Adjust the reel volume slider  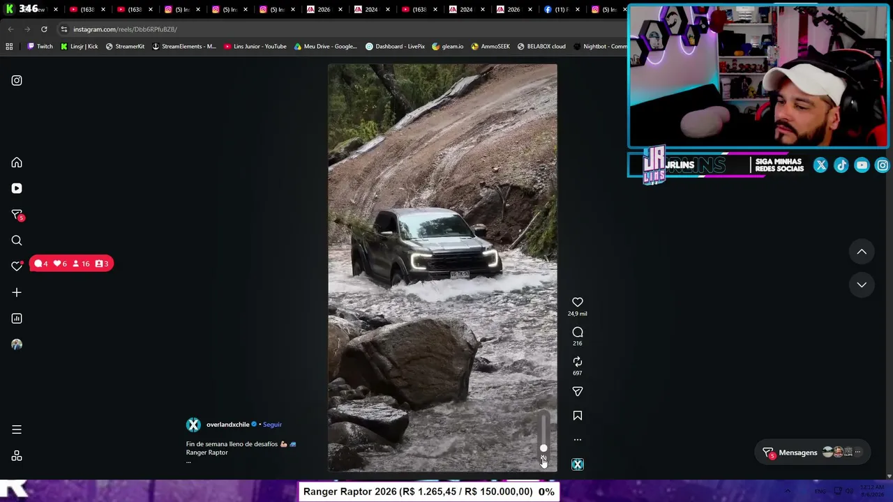[543, 432]
